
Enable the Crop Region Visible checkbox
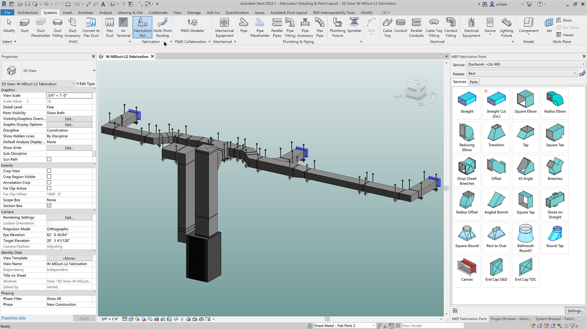49,177
